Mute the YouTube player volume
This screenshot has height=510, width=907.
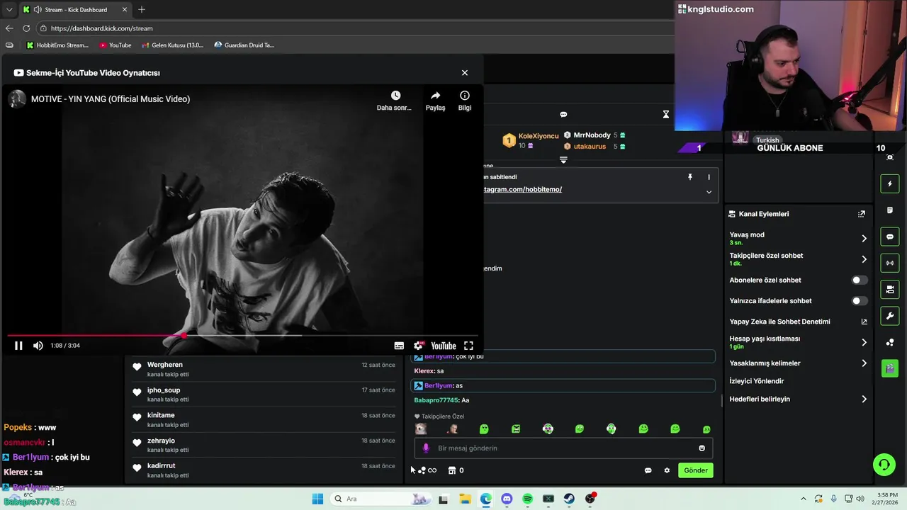pyautogui.click(x=38, y=346)
